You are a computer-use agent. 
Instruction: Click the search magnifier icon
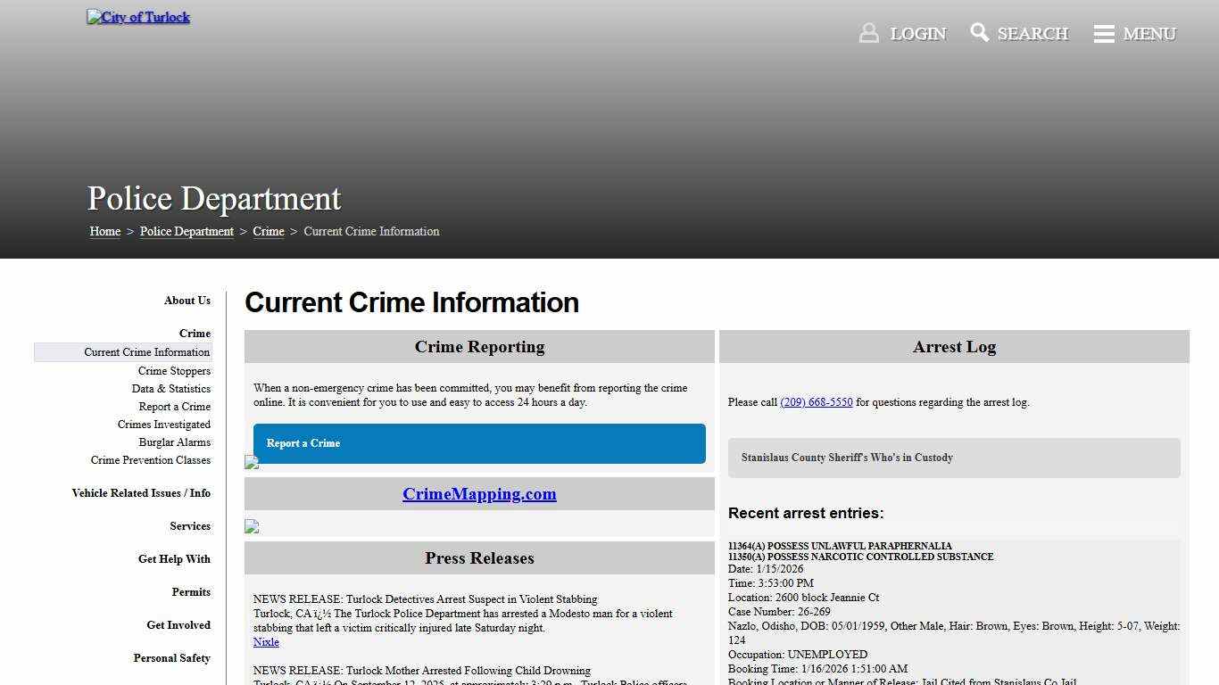click(979, 32)
